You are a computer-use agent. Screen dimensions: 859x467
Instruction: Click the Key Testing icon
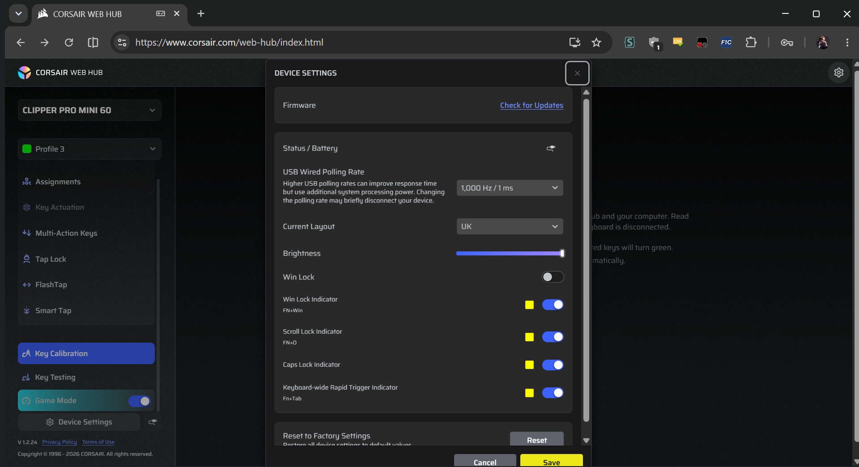coord(26,378)
